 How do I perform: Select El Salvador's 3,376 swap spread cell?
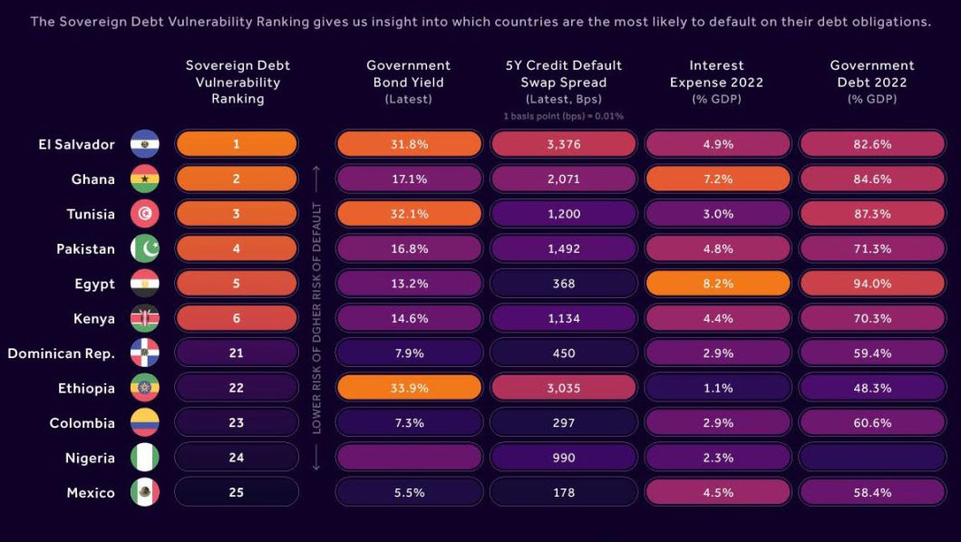(x=563, y=144)
